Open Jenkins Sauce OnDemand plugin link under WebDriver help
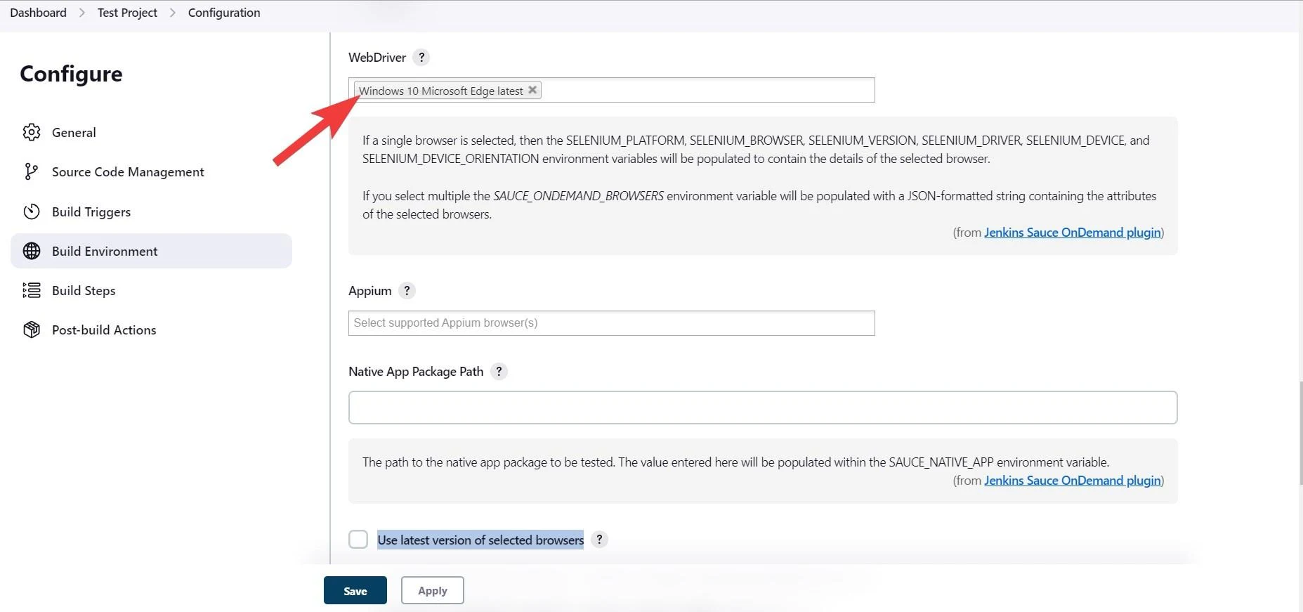The image size is (1303, 612). (x=1073, y=233)
